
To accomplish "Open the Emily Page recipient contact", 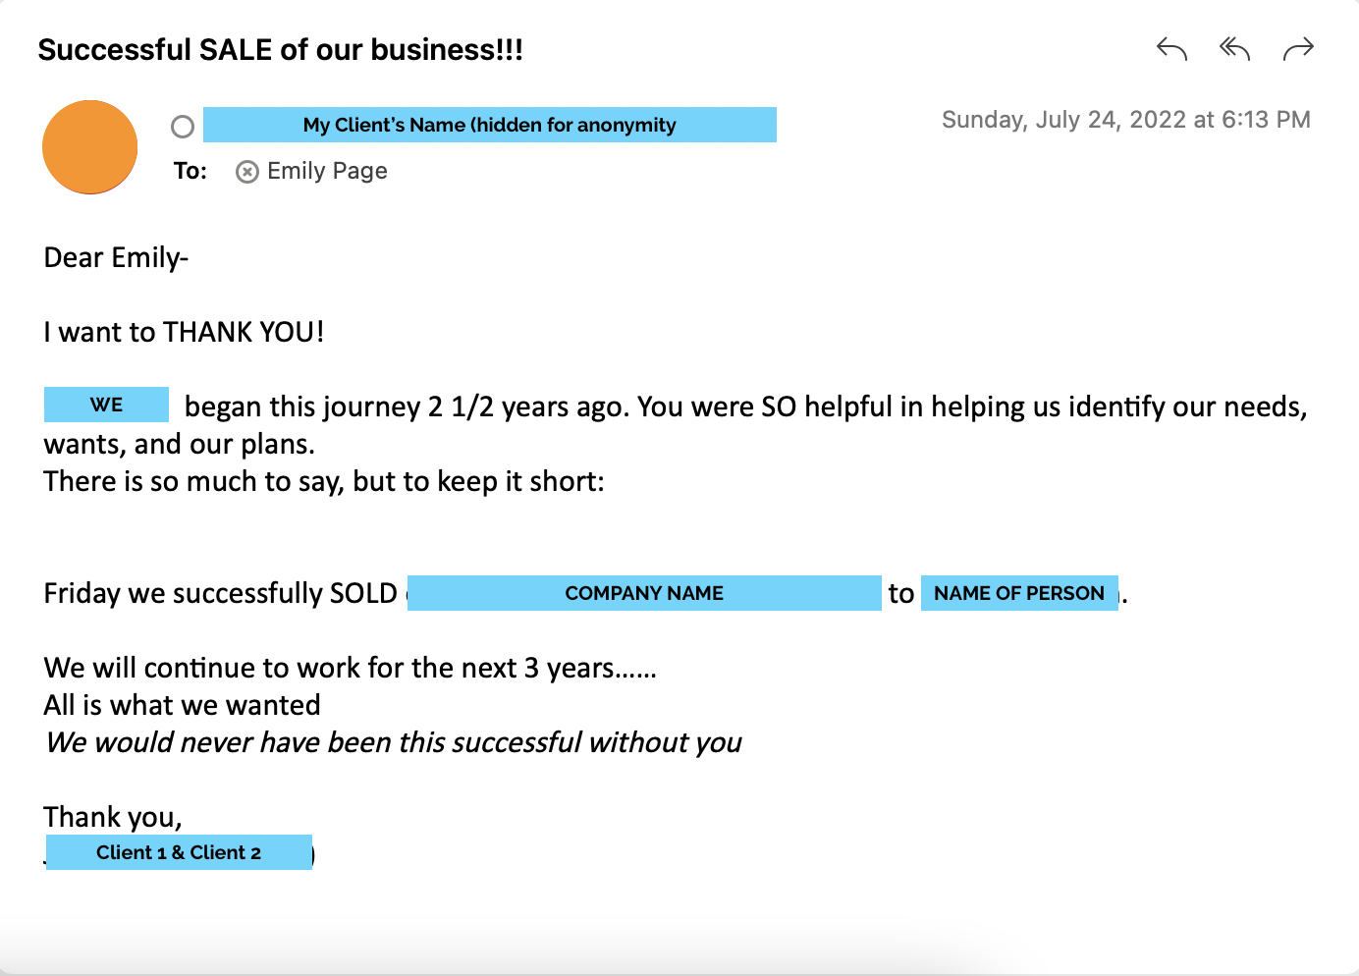I will (x=327, y=172).
